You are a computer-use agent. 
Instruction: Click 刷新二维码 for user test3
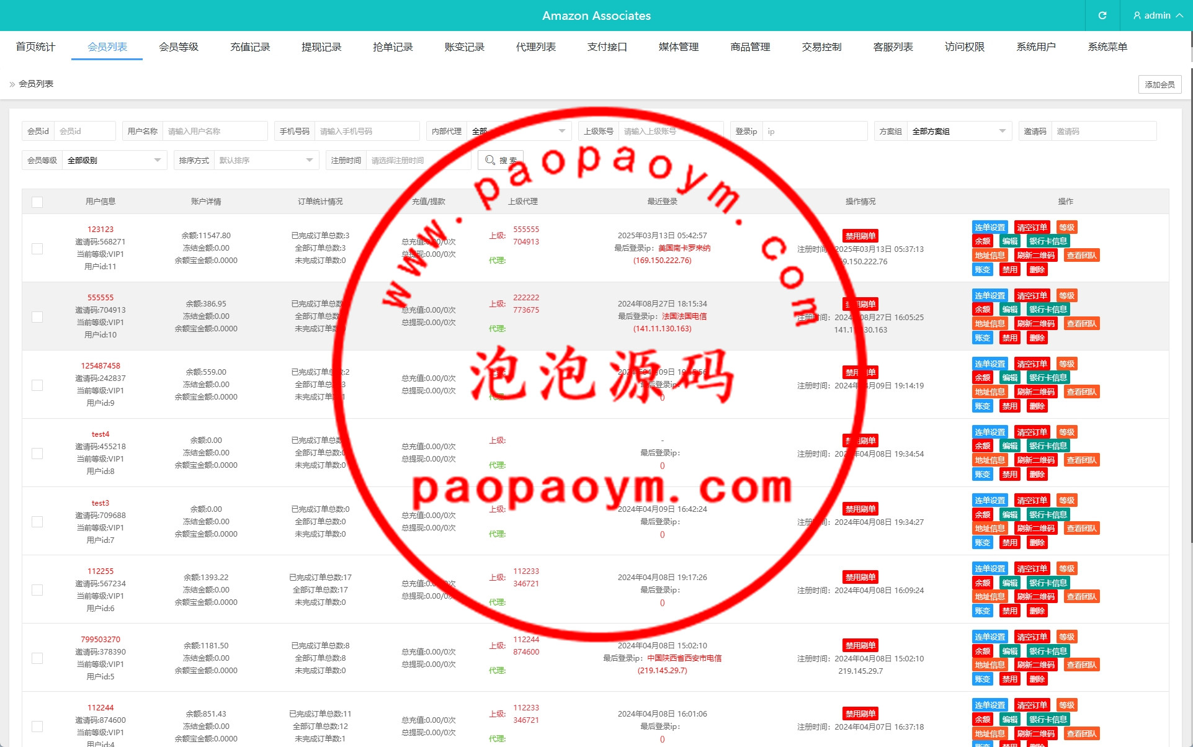pyautogui.click(x=1035, y=528)
